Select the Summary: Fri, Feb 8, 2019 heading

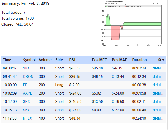pyautogui.click(x=26, y=4)
